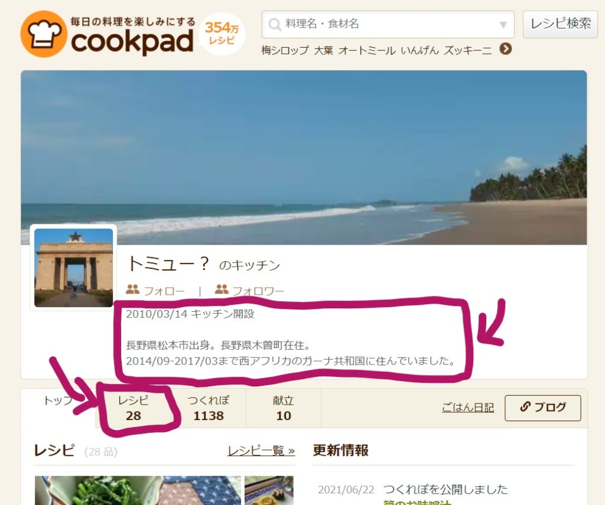Screen dimensions: 605x505
Task: Click the magnifier icon in search box
Action: [274, 24]
